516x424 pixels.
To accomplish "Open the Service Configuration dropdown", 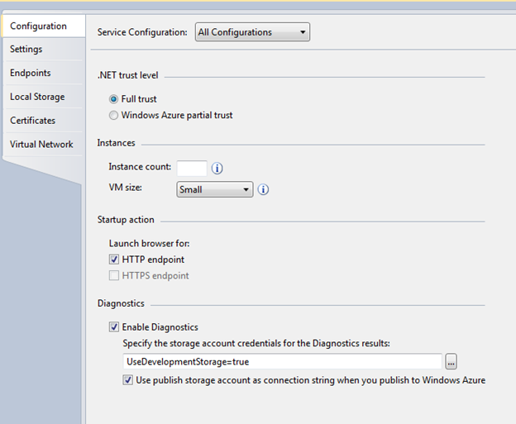I will click(252, 33).
